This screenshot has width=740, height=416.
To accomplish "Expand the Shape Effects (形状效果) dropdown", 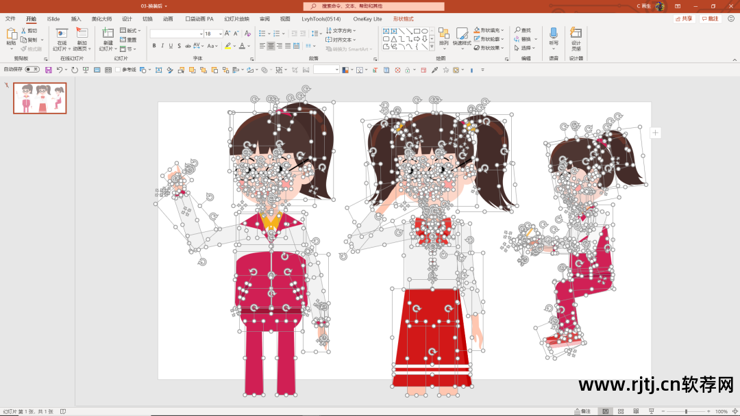I will coord(503,48).
